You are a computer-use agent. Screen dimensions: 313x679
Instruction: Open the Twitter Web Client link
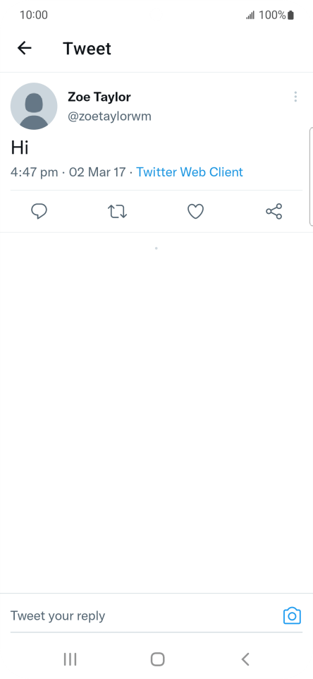190,172
